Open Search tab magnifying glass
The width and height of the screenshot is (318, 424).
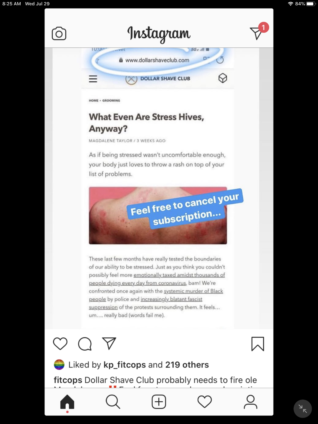(x=113, y=402)
